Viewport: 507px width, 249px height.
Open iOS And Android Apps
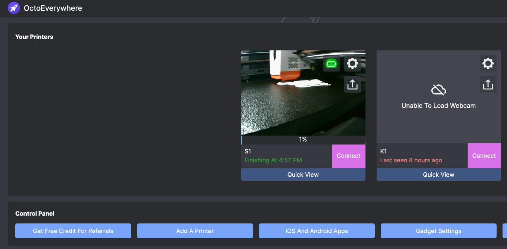(x=317, y=231)
